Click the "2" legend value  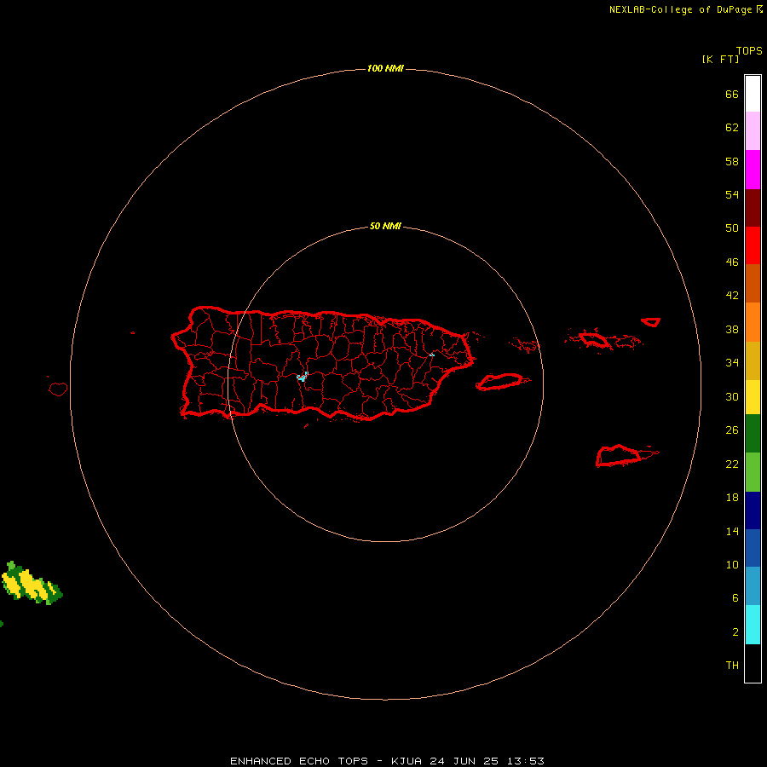pos(735,632)
